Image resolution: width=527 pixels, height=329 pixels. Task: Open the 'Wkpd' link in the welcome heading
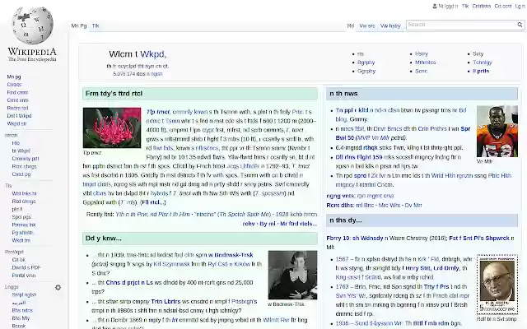pos(153,54)
